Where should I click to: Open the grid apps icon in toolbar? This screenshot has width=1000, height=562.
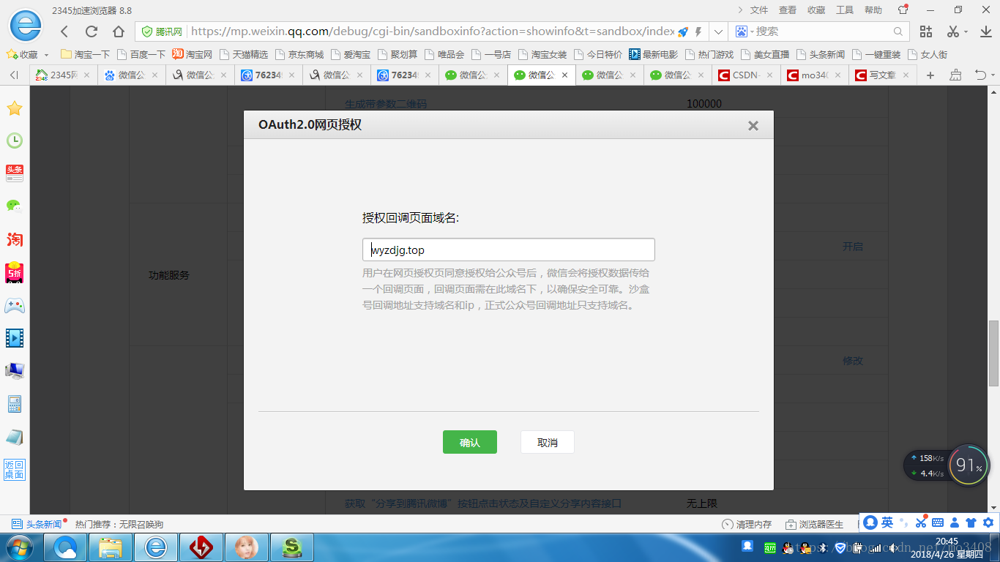click(x=926, y=31)
